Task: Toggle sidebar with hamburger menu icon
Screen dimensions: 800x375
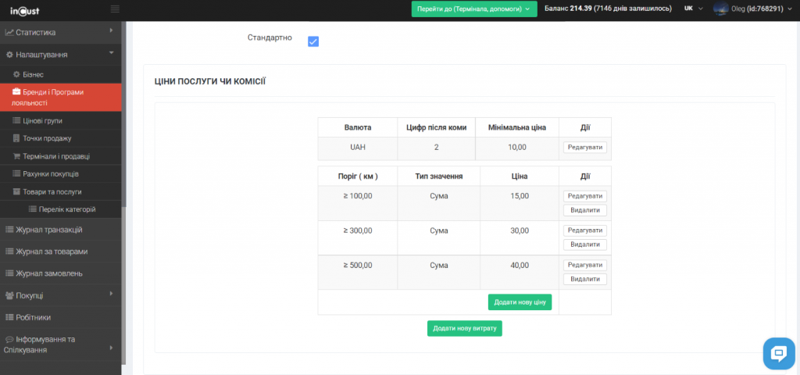Action: coord(115,9)
